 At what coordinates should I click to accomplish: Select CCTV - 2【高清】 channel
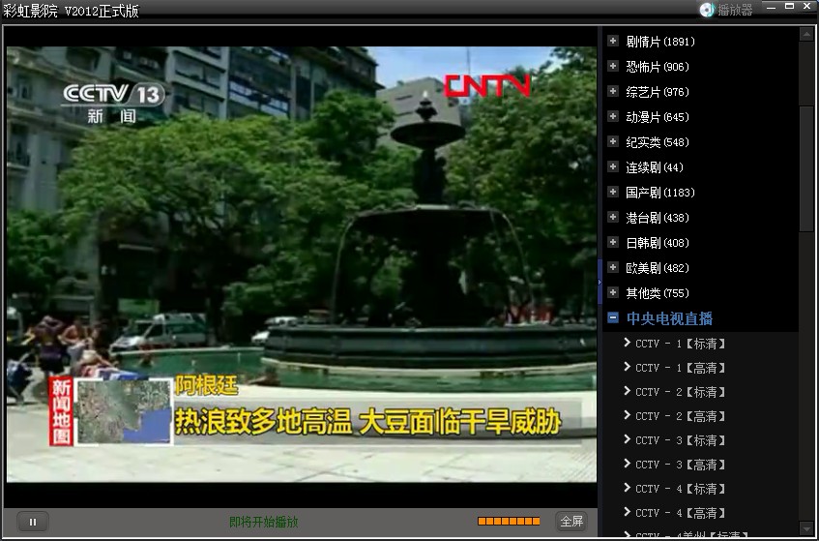680,416
